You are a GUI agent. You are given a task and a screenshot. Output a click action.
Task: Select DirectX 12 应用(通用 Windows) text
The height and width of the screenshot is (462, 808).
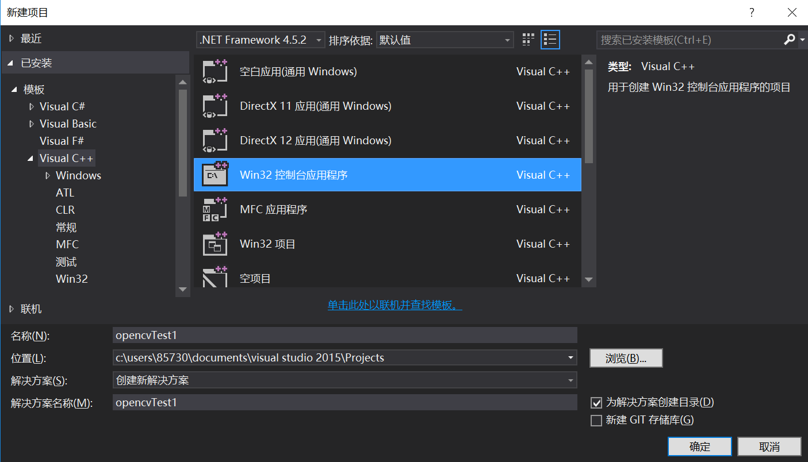316,141
